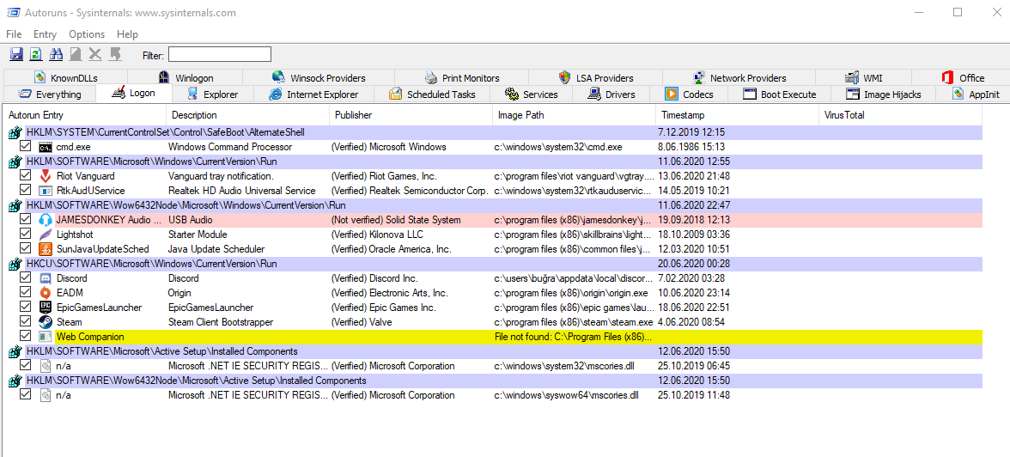The height and width of the screenshot is (457, 1010).
Task: Open the Office tab
Action: [x=962, y=78]
